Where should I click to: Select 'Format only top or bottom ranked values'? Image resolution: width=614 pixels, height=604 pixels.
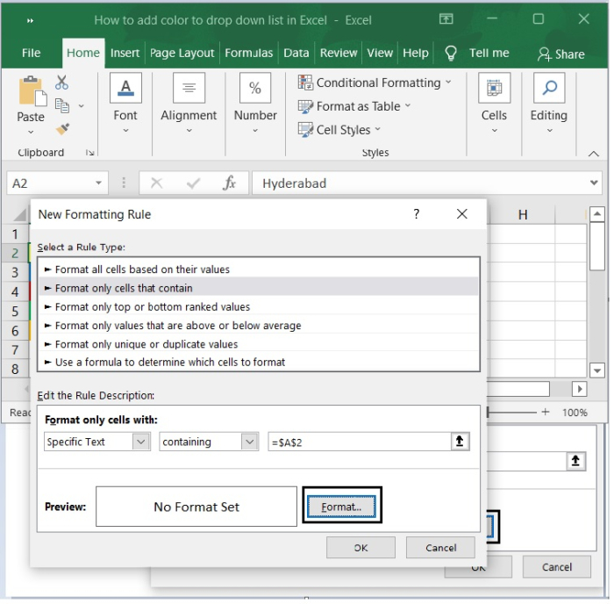tap(259, 306)
